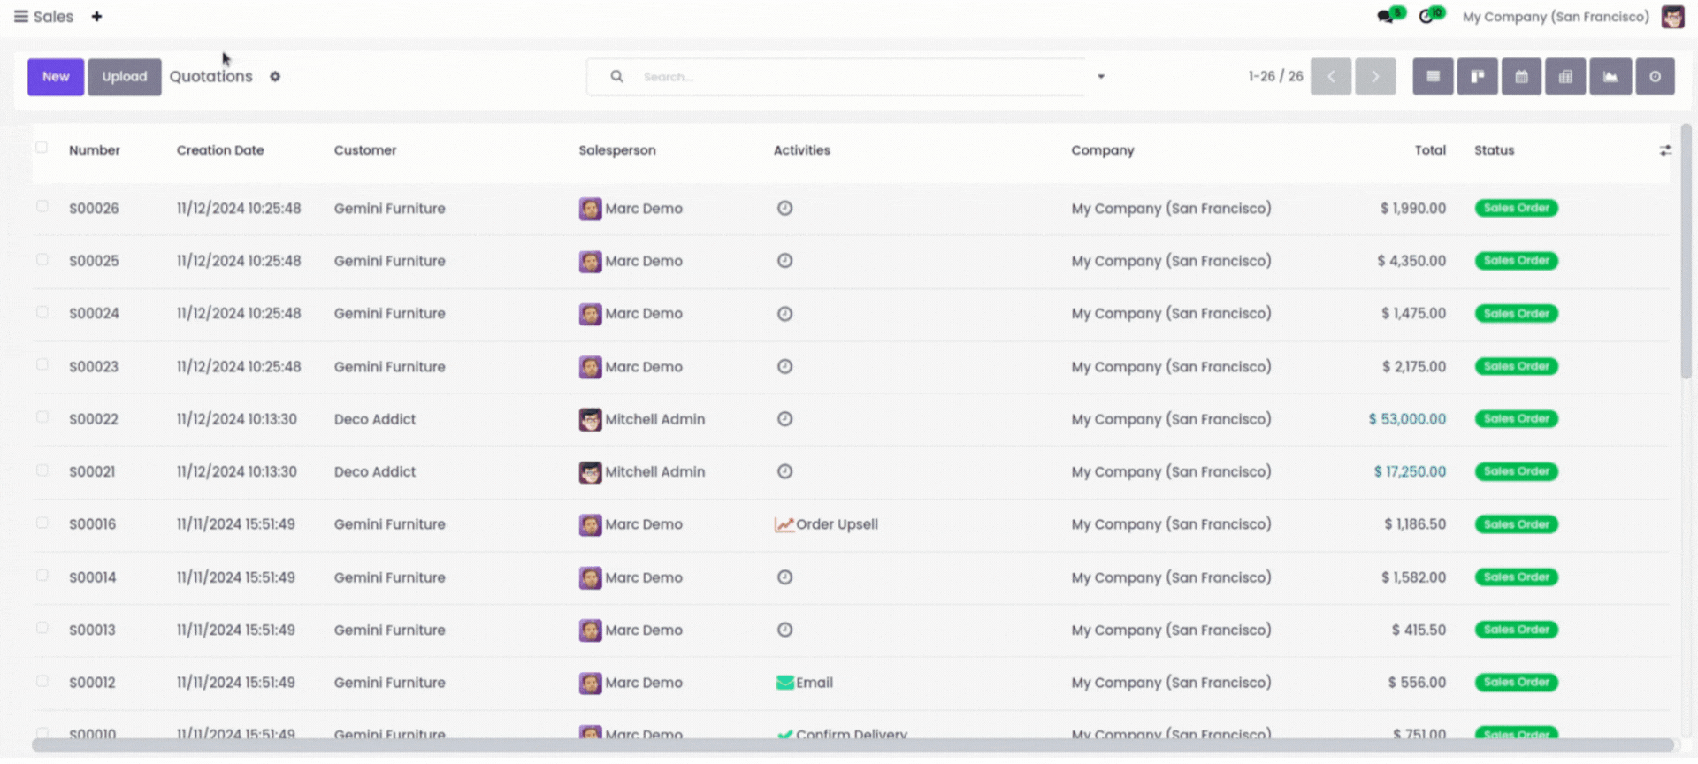Click the plus icon beside Sales
This screenshot has width=1698, height=764.
coord(96,17)
